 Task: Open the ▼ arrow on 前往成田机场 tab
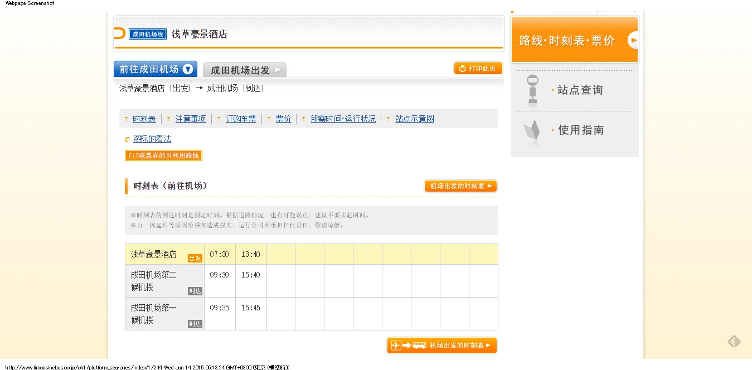tap(188, 69)
